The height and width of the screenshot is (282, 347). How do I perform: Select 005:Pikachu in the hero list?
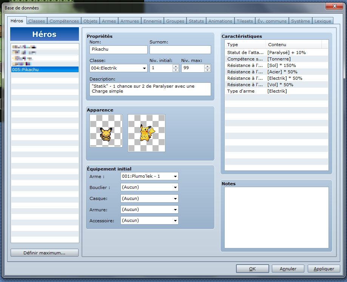[x=45, y=70]
